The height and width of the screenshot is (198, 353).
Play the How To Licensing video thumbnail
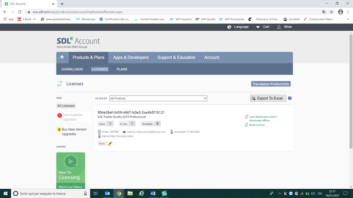click(71, 171)
